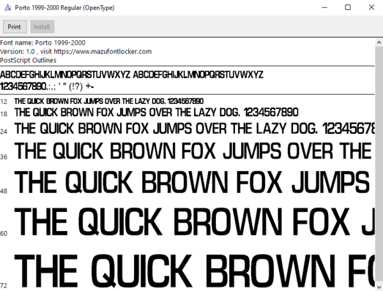Viewport: 383px width, 291px height.
Task: Close the font preview window
Action: click(372, 8)
